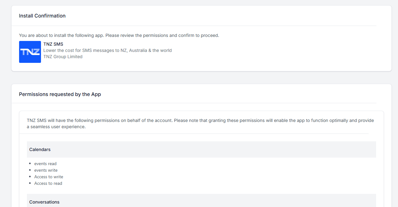Click the bullet before 'Access to read'
This screenshot has height=207, width=398.
[30, 183]
